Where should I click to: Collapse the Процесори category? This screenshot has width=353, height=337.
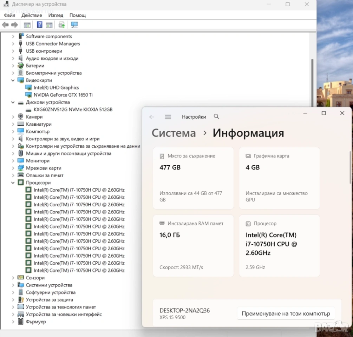coord(13,183)
